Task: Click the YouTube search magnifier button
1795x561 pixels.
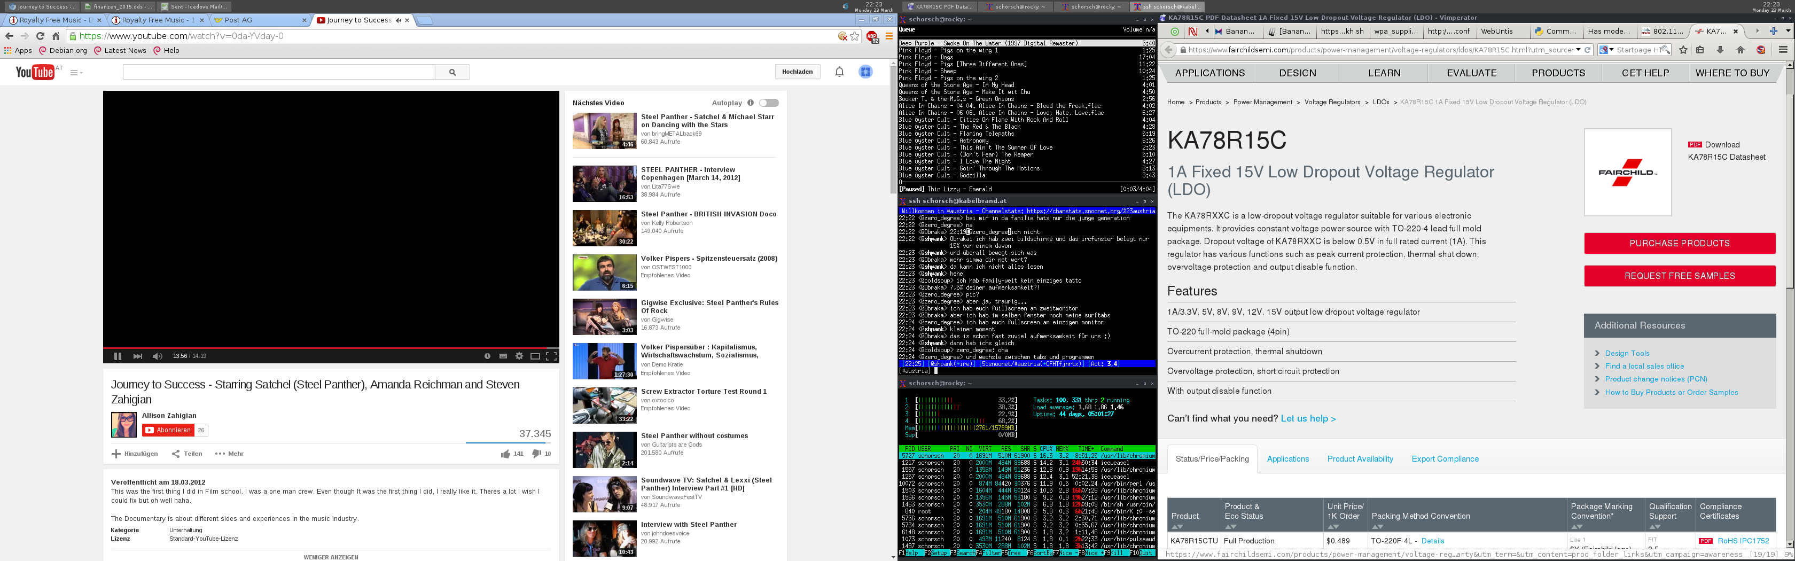Action: (452, 72)
